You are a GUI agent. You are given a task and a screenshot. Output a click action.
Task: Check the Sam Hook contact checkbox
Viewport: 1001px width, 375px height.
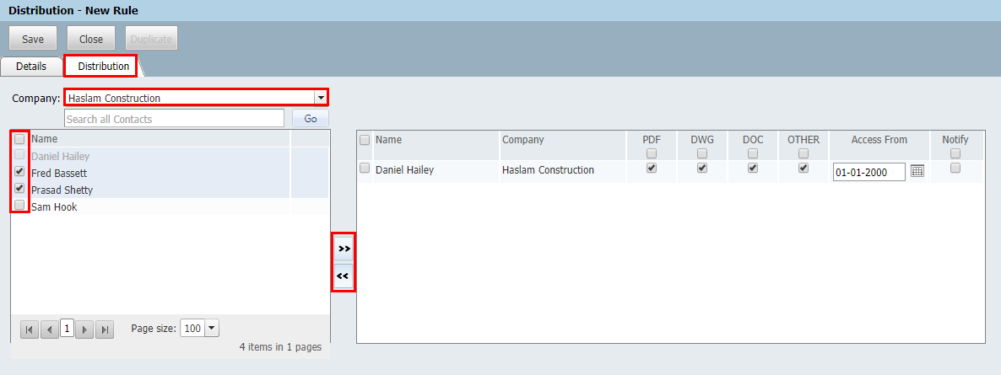(x=19, y=205)
